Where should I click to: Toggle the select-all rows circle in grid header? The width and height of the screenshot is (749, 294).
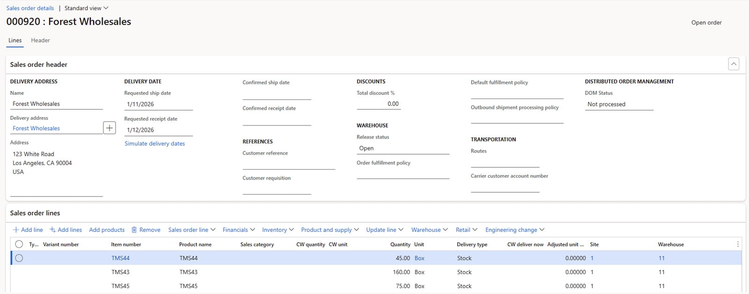[19, 244]
